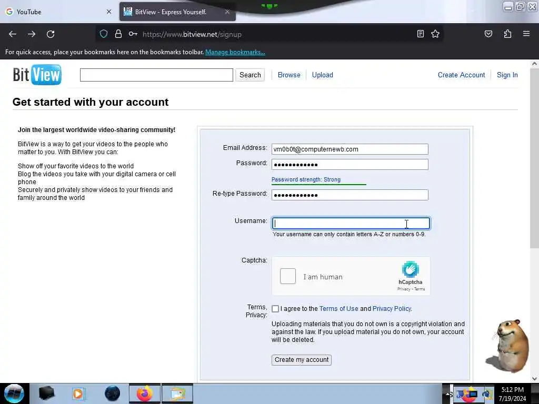Toggle reader view icon in address bar
The height and width of the screenshot is (404, 539).
point(421,34)
